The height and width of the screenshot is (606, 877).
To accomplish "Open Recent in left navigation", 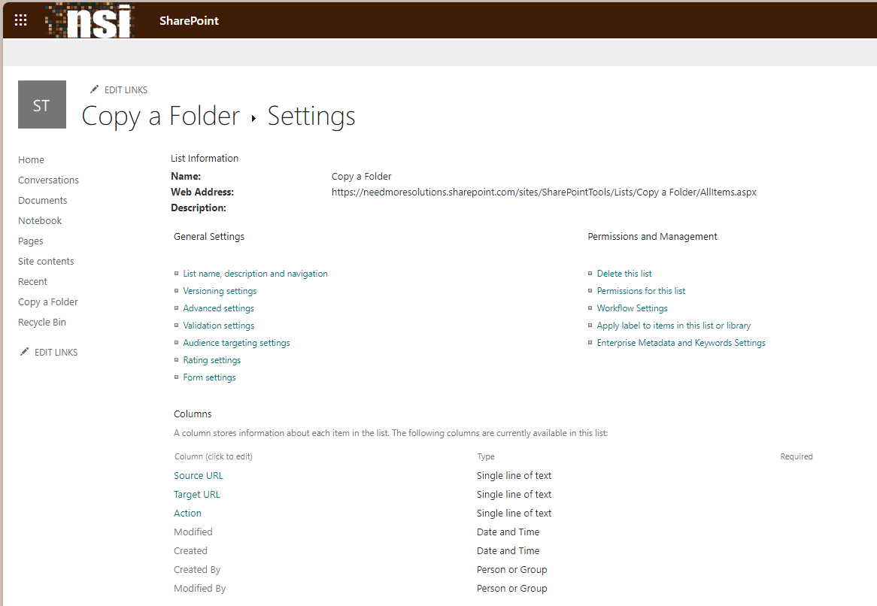I will click(32, 282).
